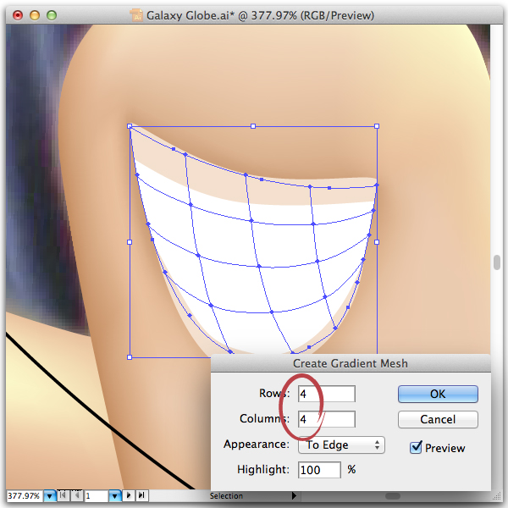Click the top-center bounding box handle
The image size is (508, 508).
pos(253,126)
